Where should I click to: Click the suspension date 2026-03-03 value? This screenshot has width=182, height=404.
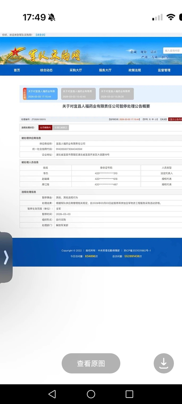point(63,214)
